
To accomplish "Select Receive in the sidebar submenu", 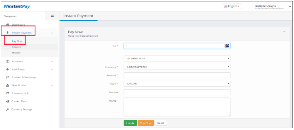I will tap(16, 47).
